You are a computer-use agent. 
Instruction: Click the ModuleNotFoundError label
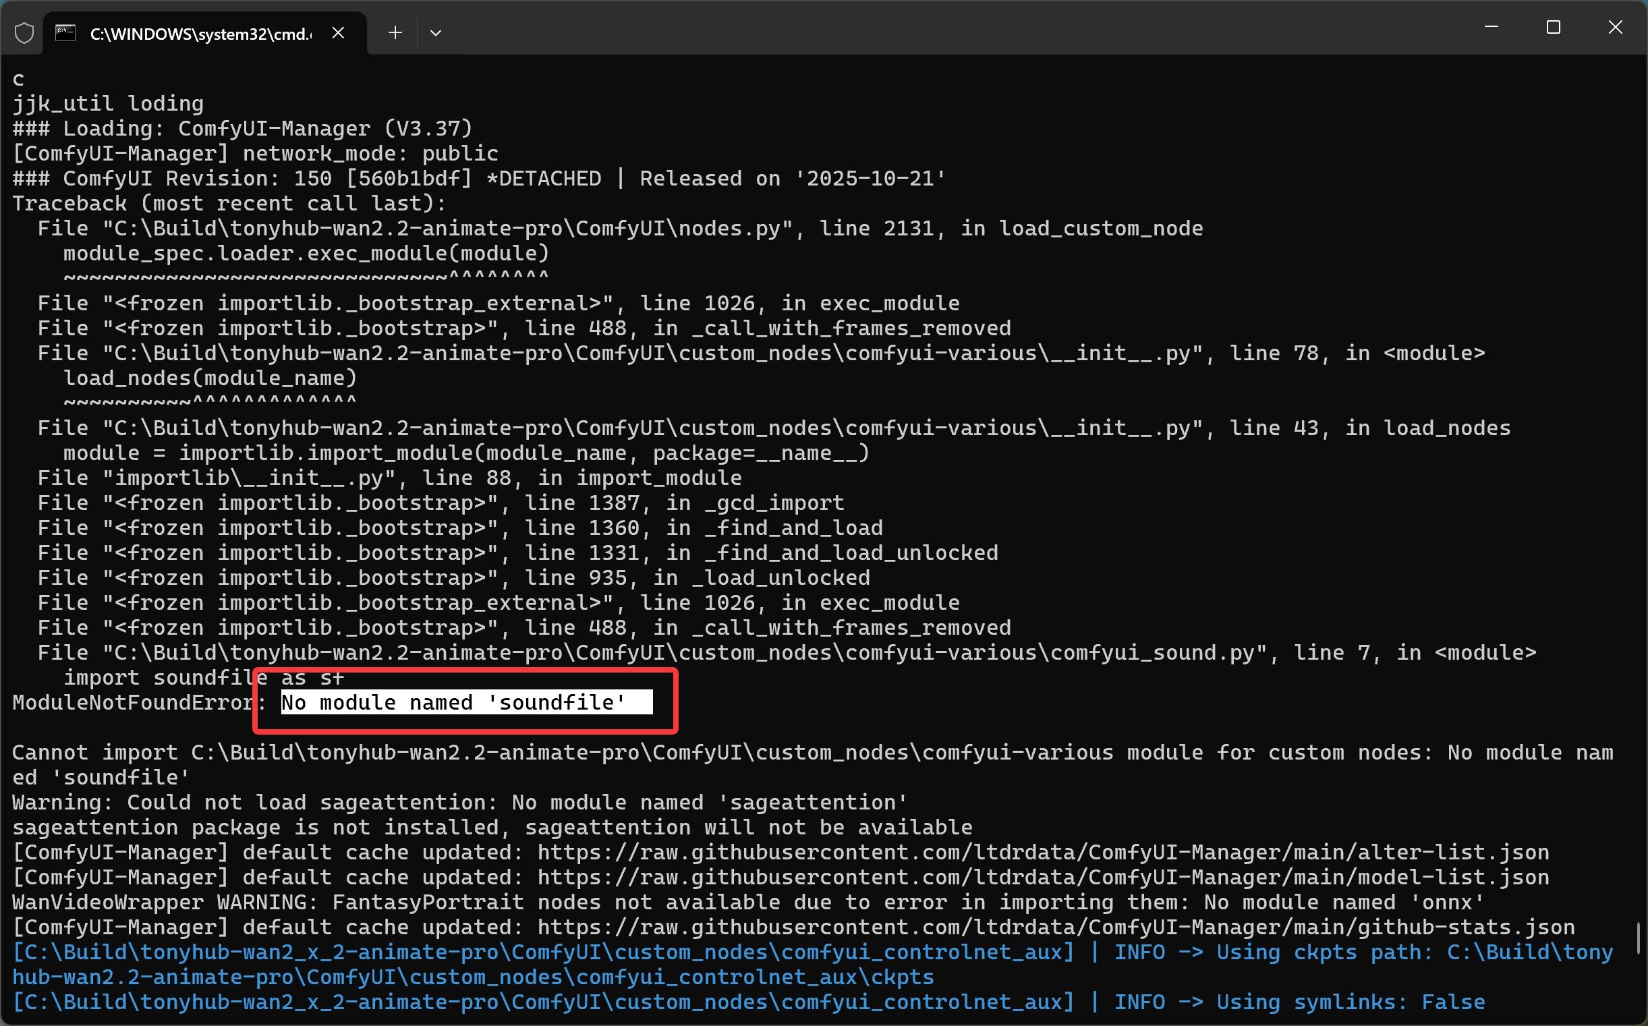tap(132, 702)
